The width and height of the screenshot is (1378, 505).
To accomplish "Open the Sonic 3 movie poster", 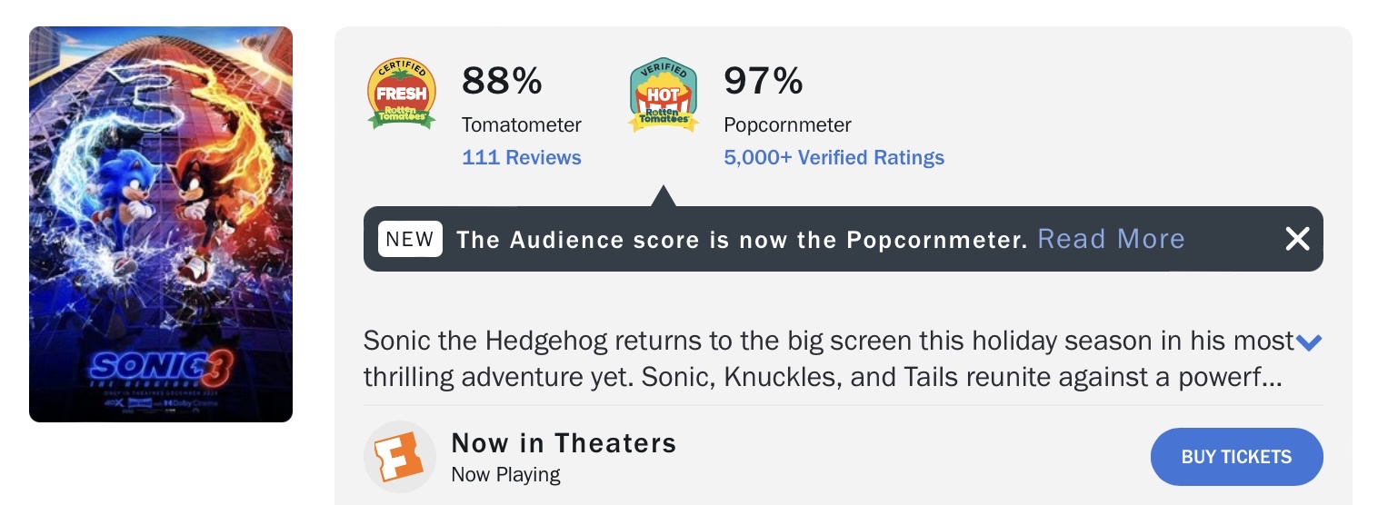I will pos(161,224).
